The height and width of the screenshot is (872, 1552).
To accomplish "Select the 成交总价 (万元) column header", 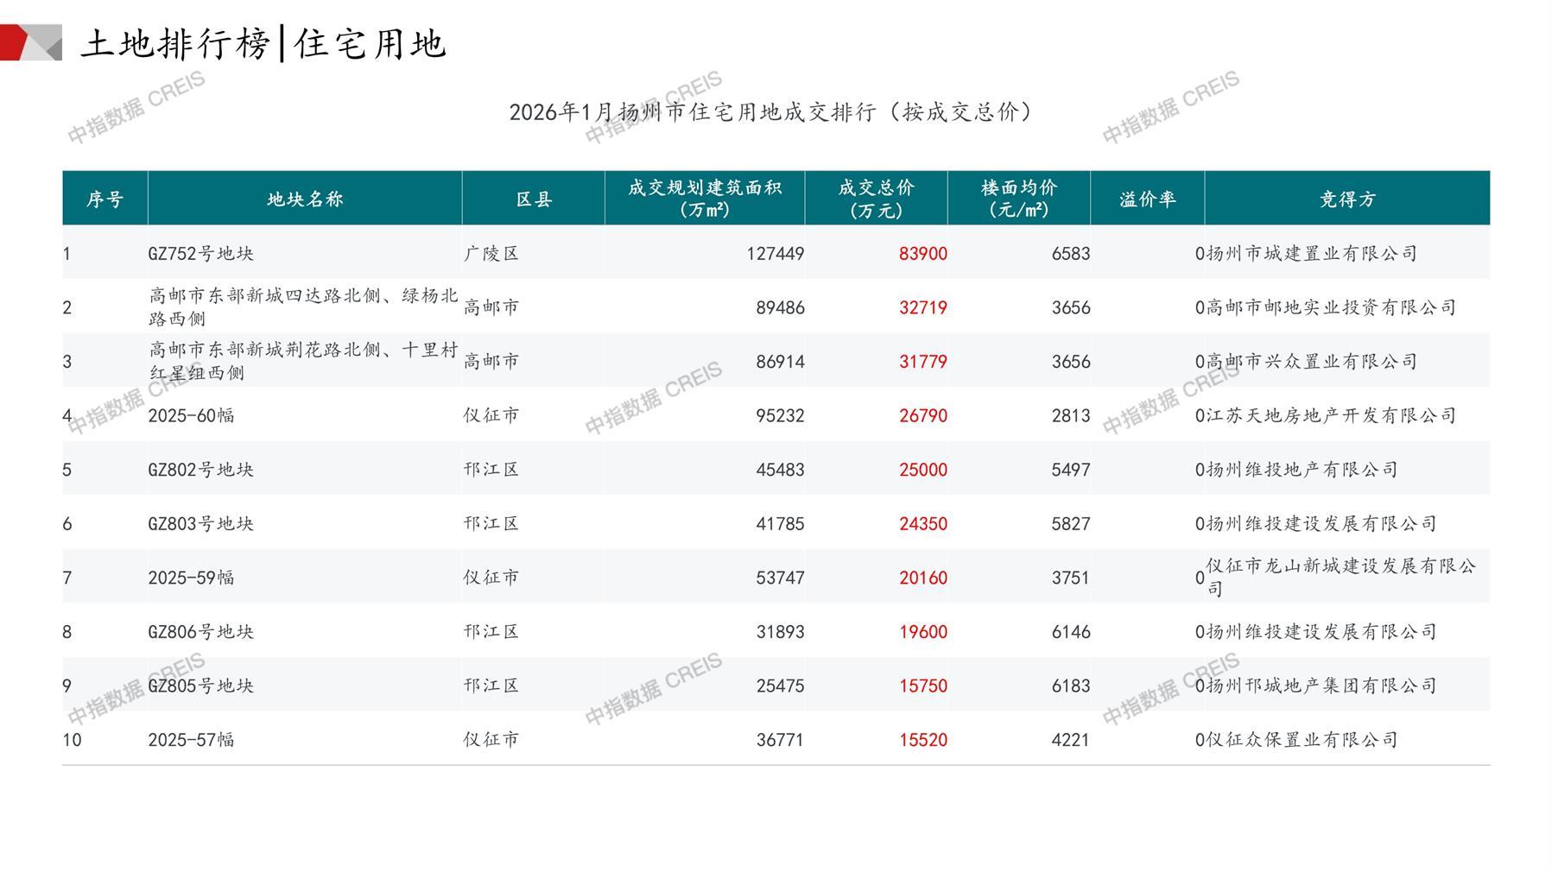I will click(x=876, y=199).
